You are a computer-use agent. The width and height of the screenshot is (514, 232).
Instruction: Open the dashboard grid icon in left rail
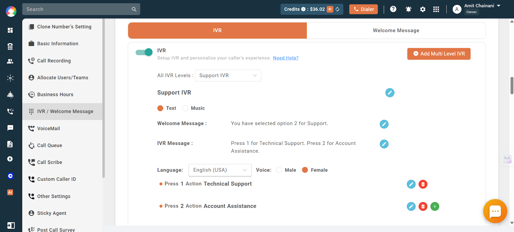(x=10, y=30)
